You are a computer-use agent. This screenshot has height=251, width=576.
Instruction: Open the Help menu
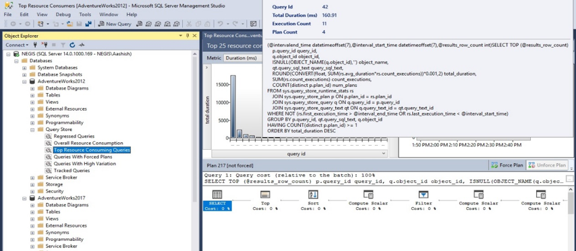pyautogui.click(x=132, y=14)
